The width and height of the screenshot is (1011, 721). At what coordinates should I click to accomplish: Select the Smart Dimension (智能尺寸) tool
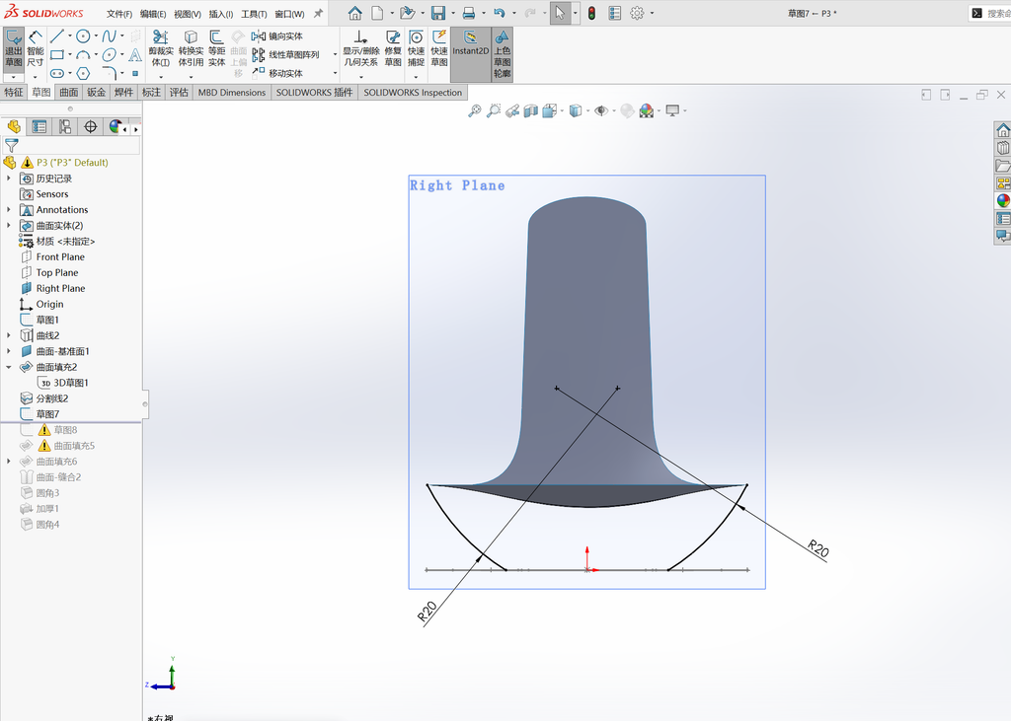point(35,48)
